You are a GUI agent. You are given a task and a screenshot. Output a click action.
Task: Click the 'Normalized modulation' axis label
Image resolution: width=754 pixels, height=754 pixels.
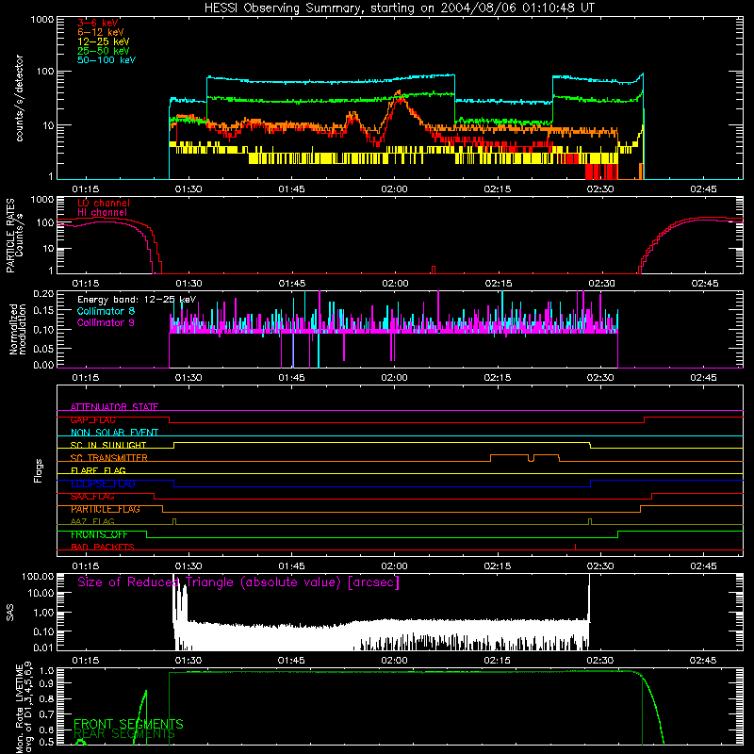(x=17, y=329)
